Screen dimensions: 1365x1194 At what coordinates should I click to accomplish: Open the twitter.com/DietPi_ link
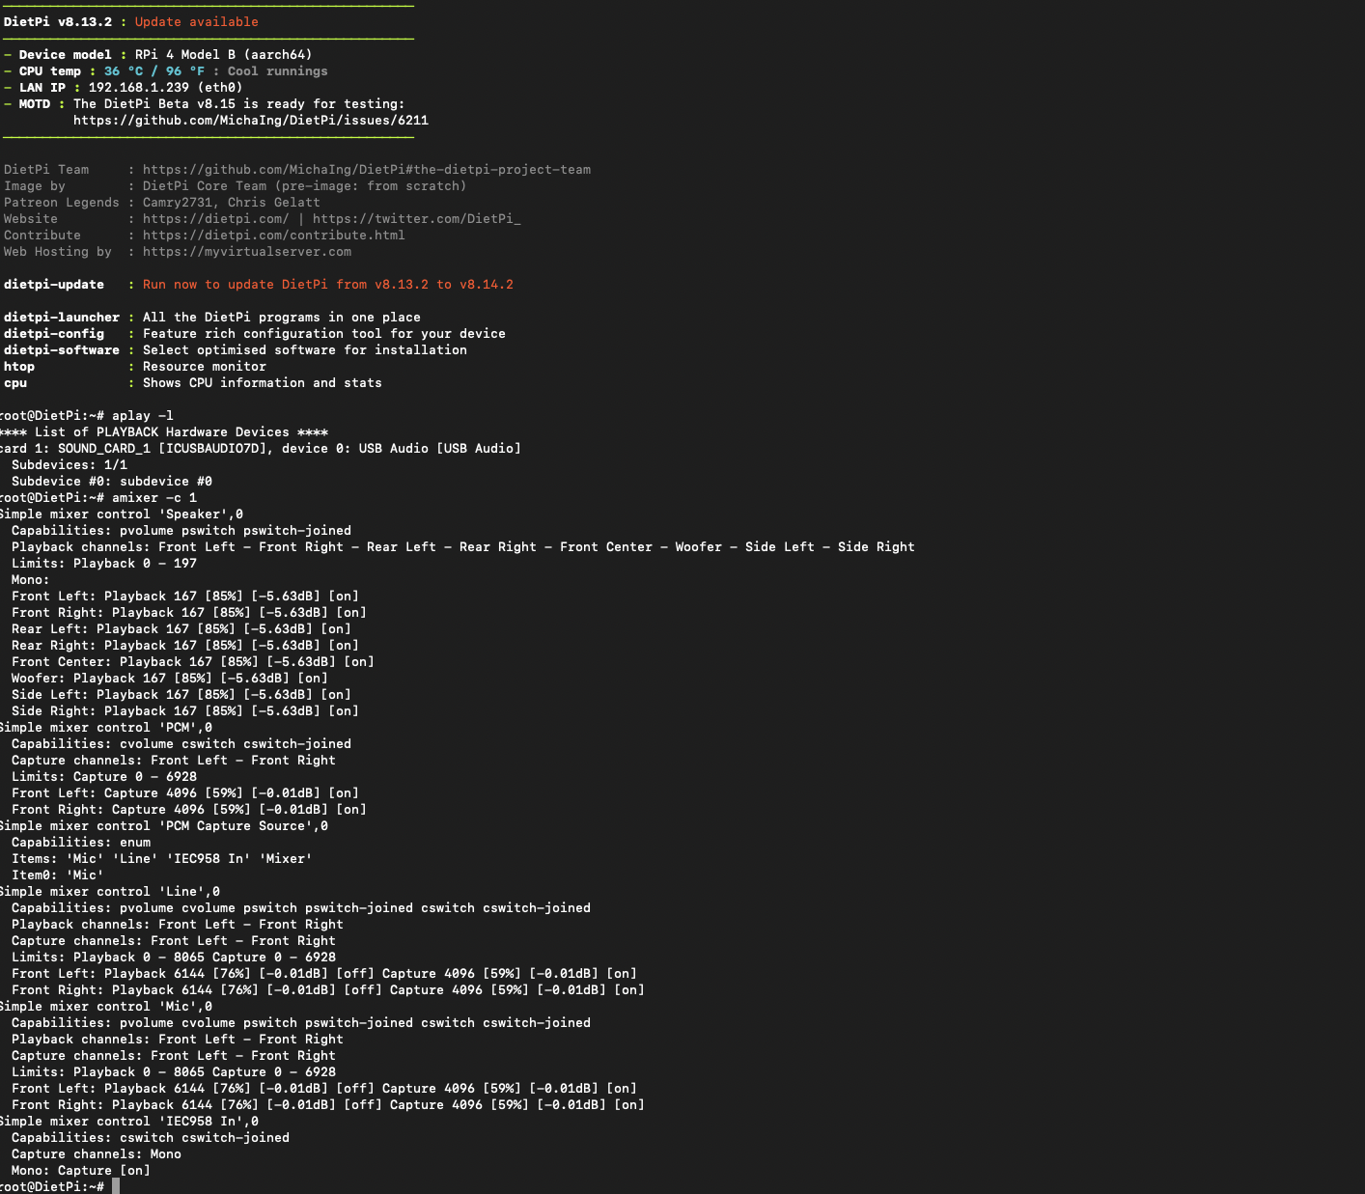click(x=416, y=219)
